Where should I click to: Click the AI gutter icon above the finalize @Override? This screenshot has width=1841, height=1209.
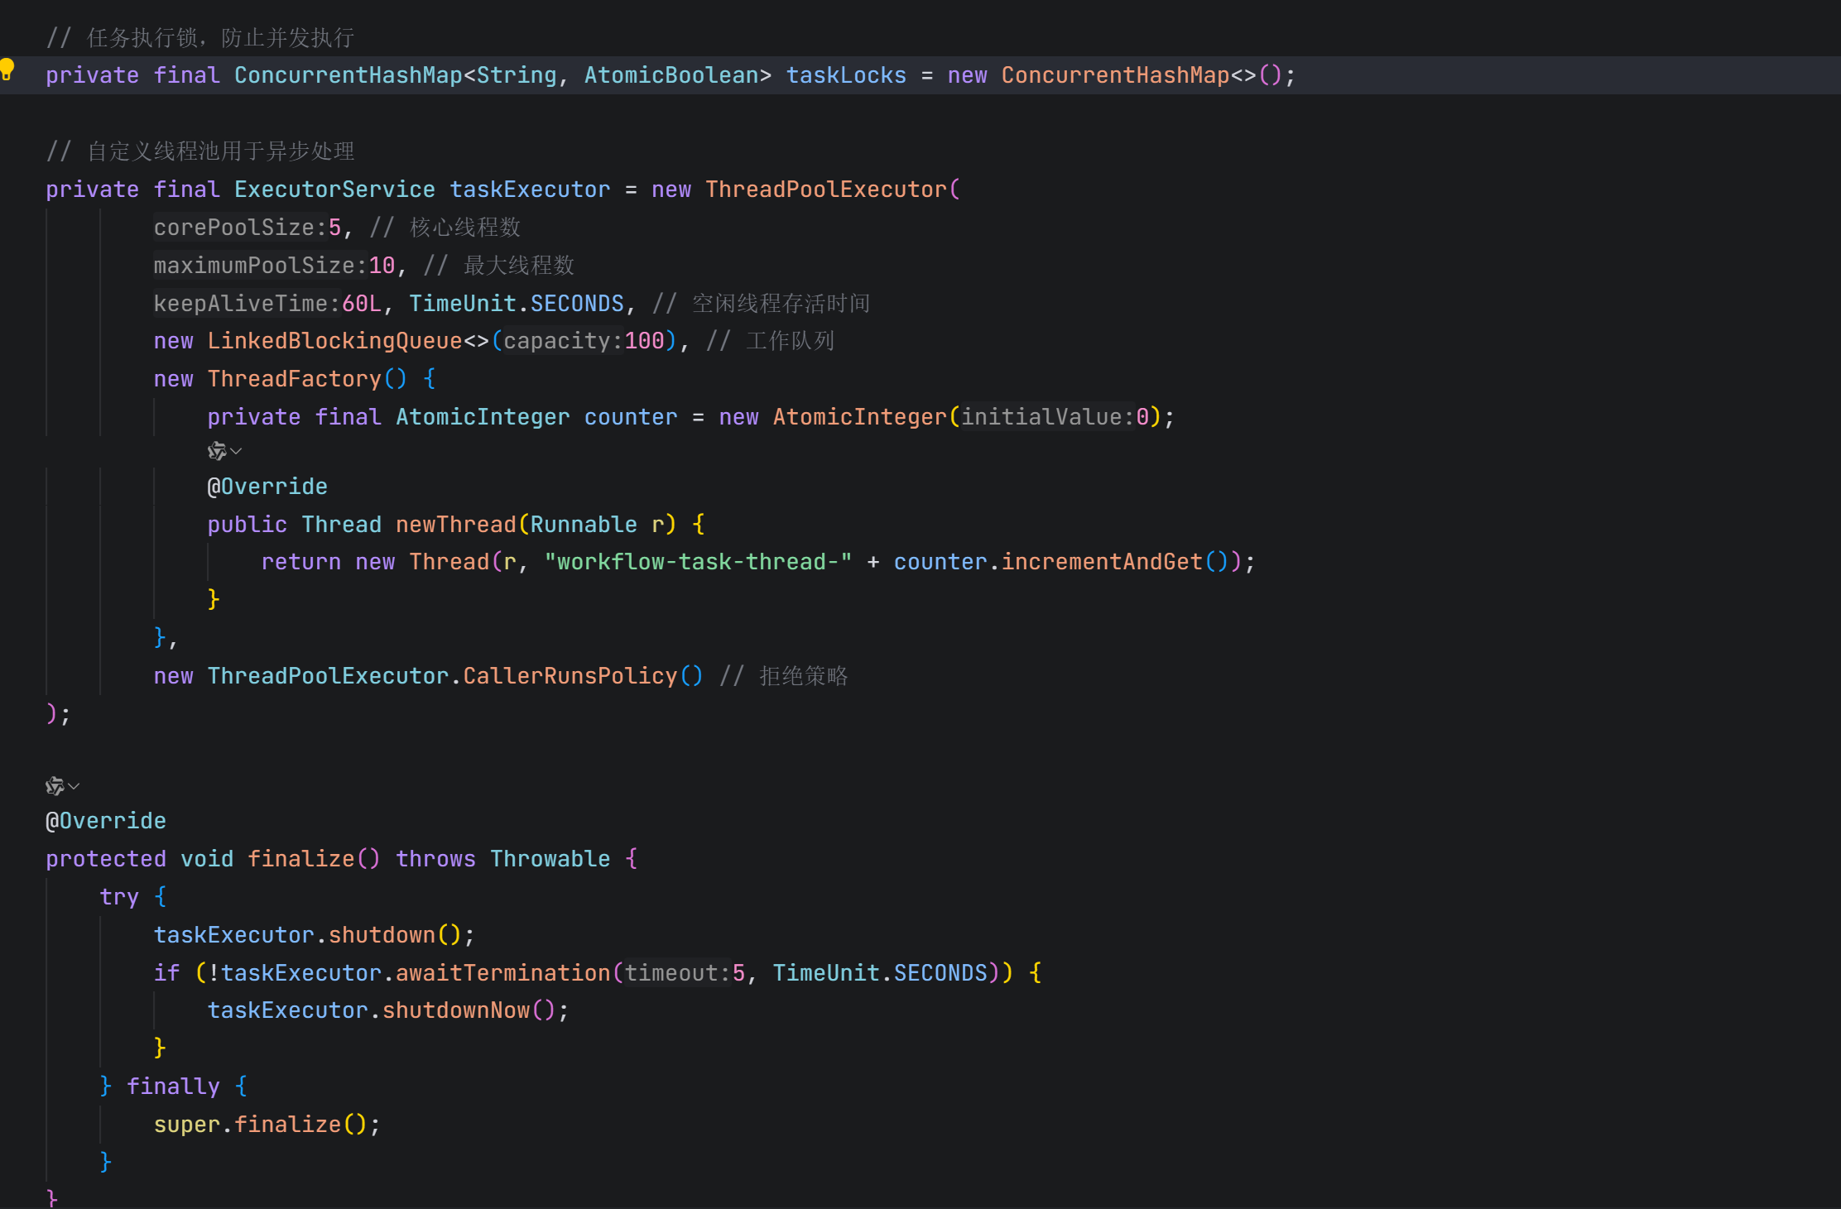[x=55, y=786]
